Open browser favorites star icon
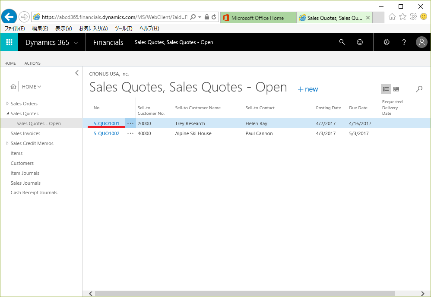 click(x=402, y=17)
